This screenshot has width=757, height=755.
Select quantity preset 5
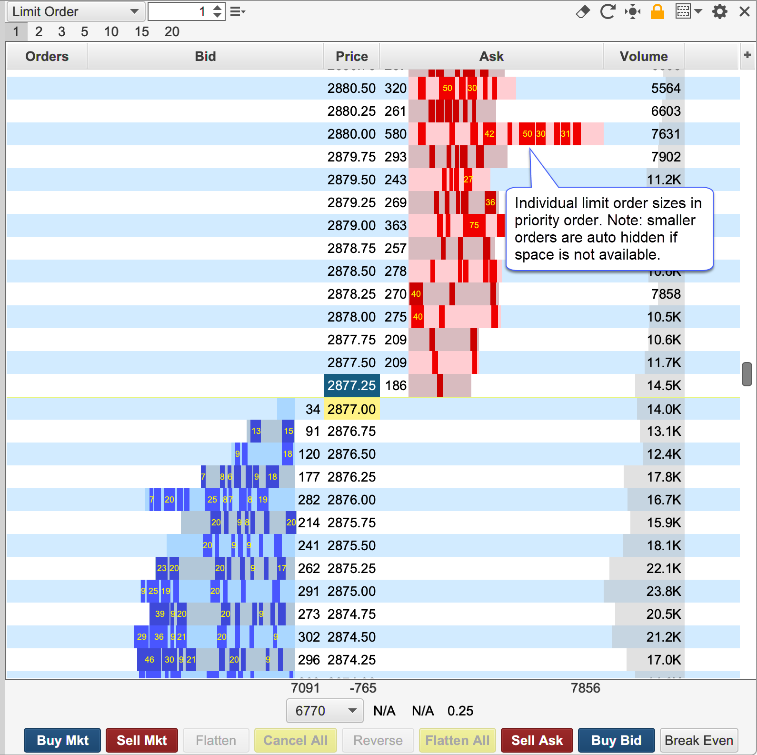(84, 32)
